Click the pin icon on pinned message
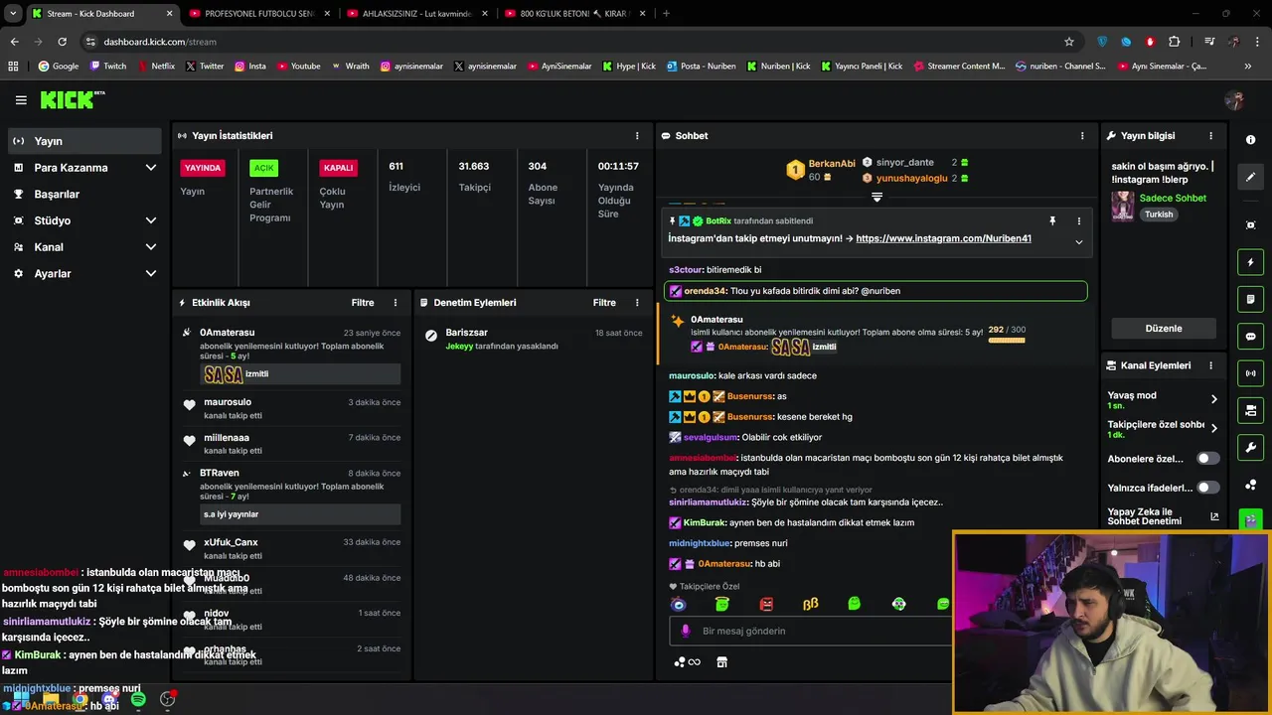1272x715 pixels. 1052,221
